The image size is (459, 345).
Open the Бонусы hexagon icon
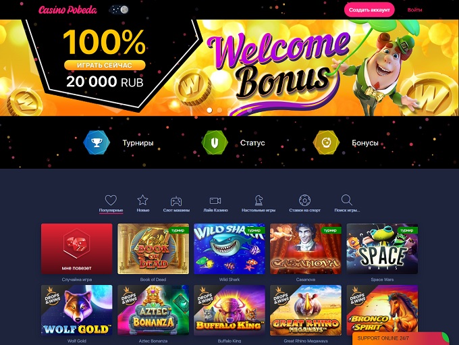(327, 142)
